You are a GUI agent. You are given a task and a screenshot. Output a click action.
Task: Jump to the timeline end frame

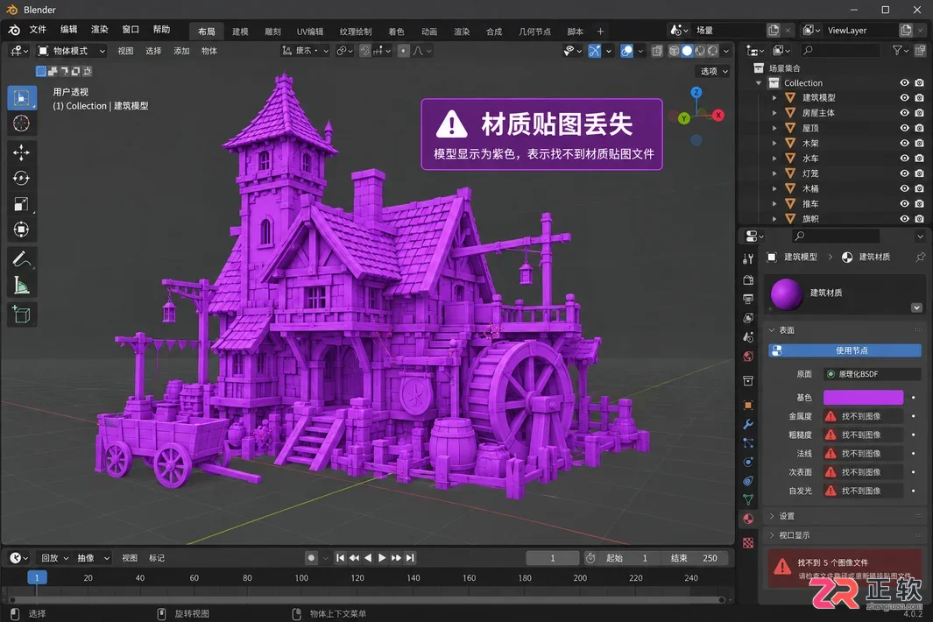pyautogui.click(x=410, y=558)
